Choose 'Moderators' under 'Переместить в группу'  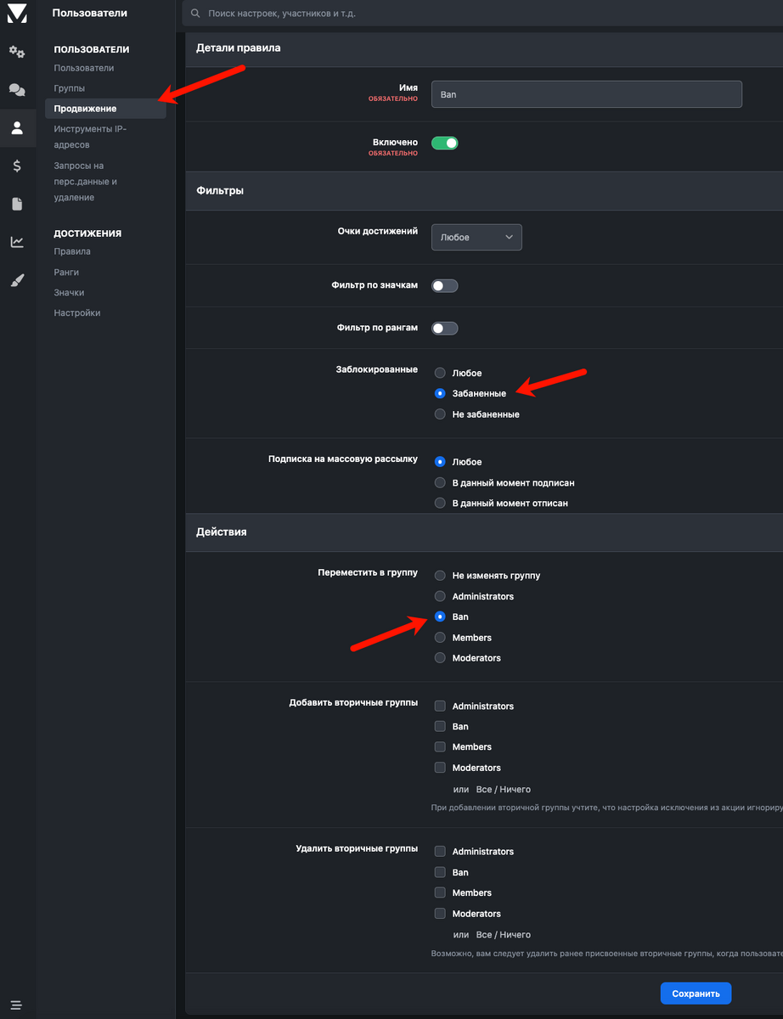click(x=440, y=658)
